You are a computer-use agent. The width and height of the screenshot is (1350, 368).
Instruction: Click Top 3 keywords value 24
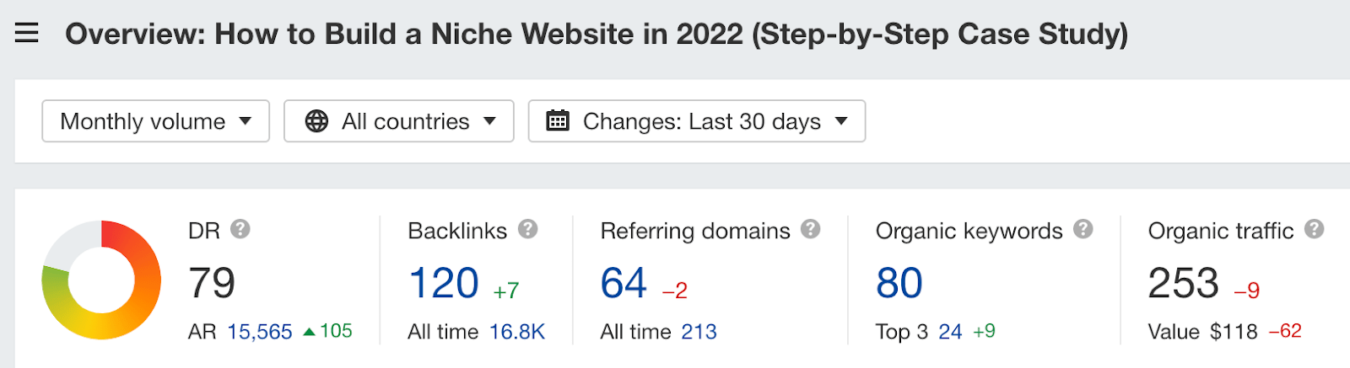950,332
